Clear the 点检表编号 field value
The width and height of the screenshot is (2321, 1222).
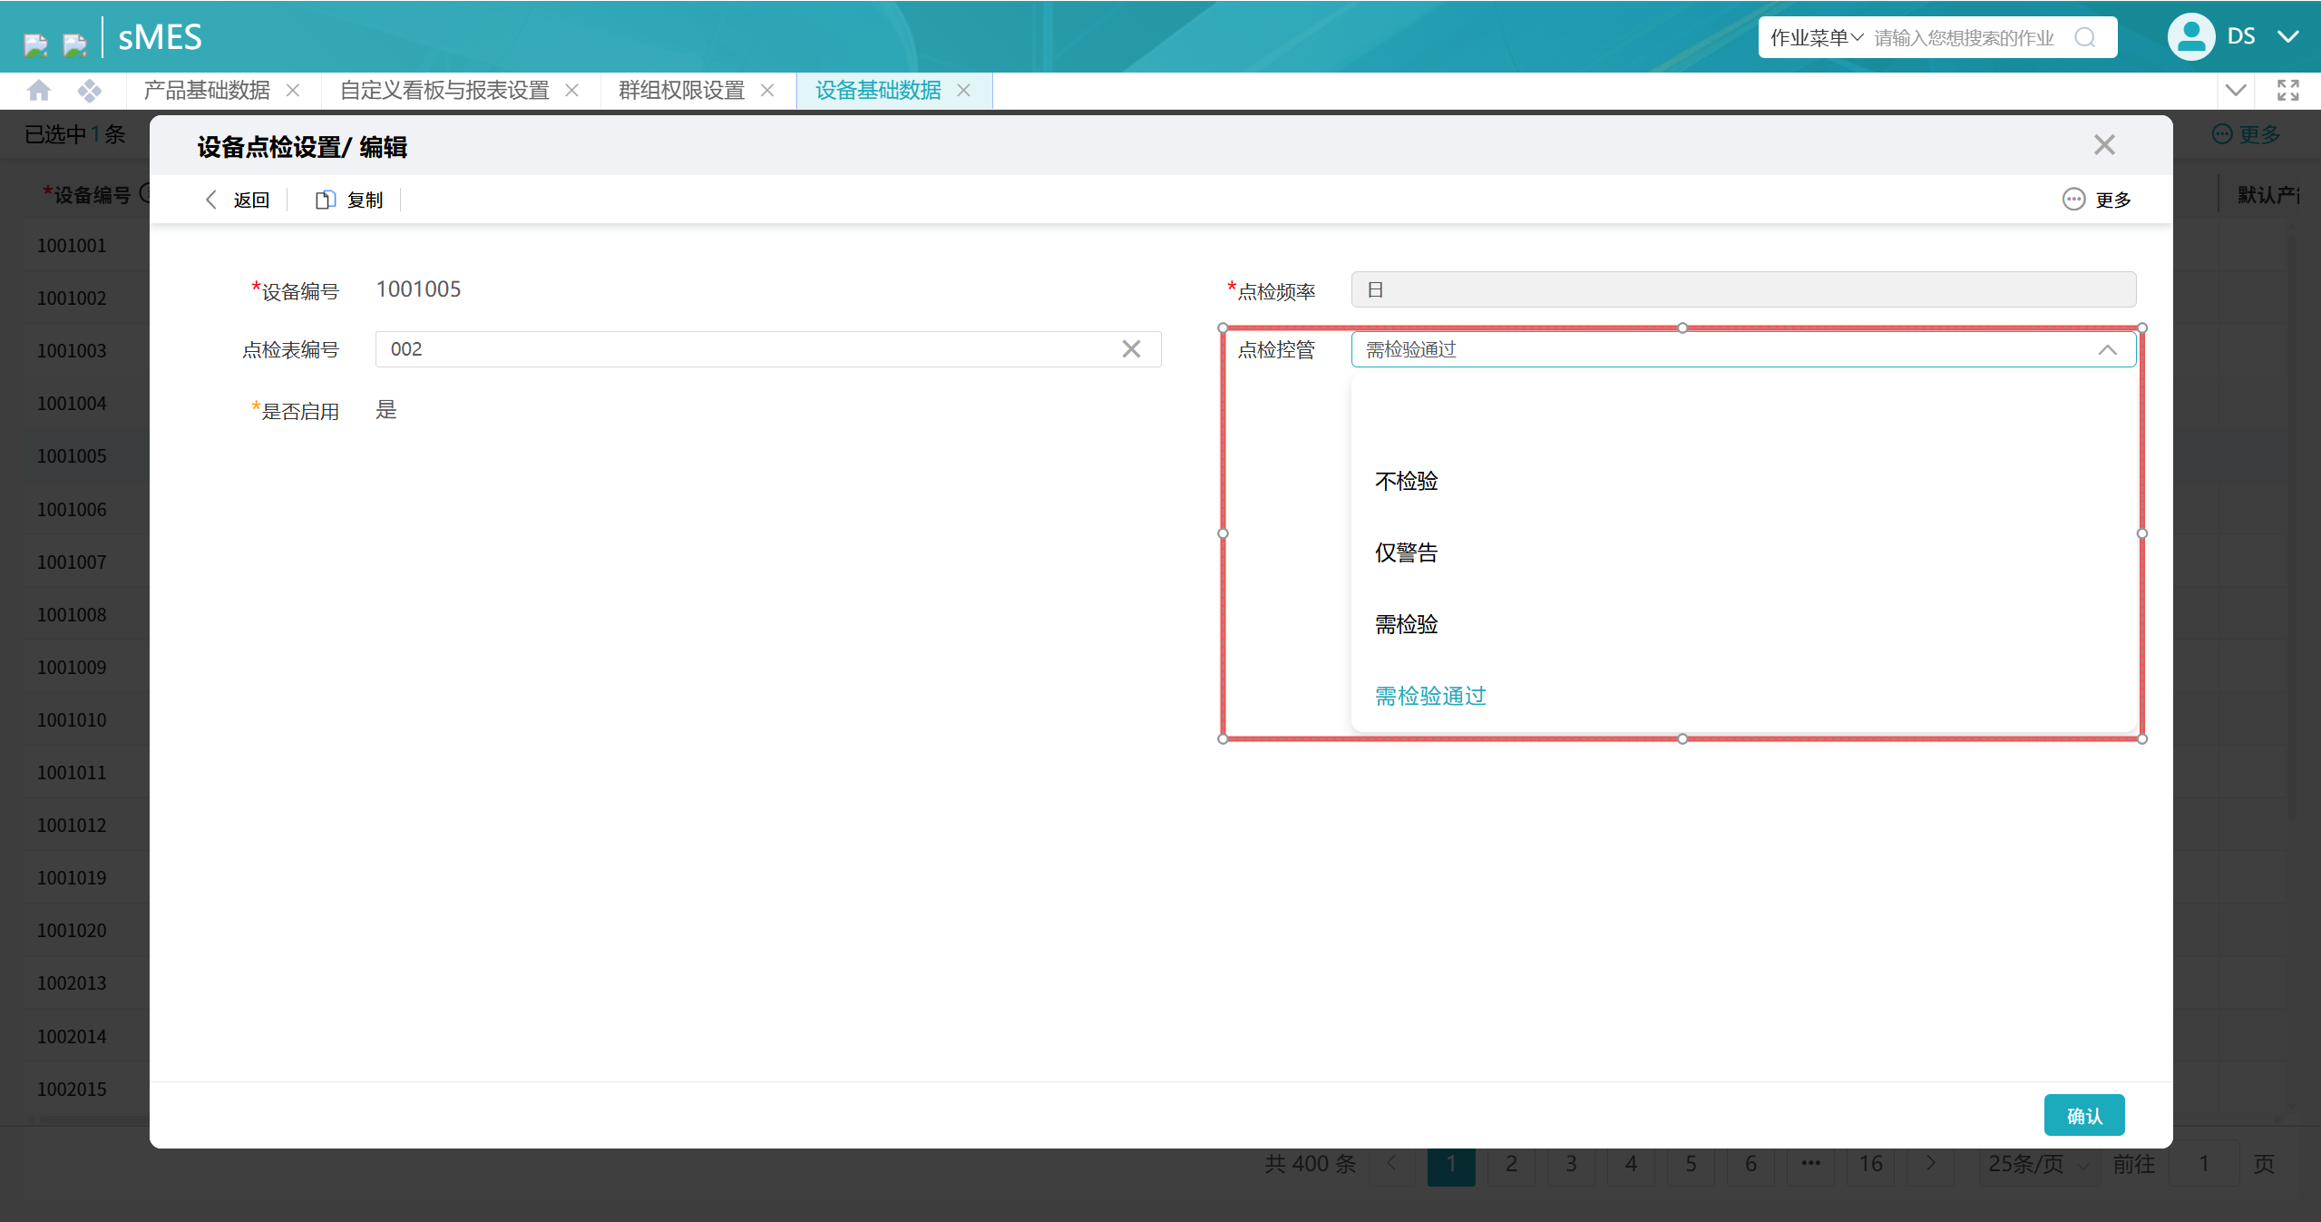click(1131, 349)
